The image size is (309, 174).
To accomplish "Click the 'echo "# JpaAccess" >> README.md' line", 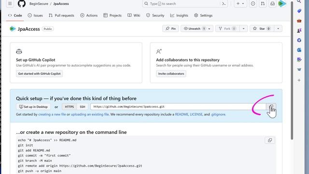I will coord(47,140).
